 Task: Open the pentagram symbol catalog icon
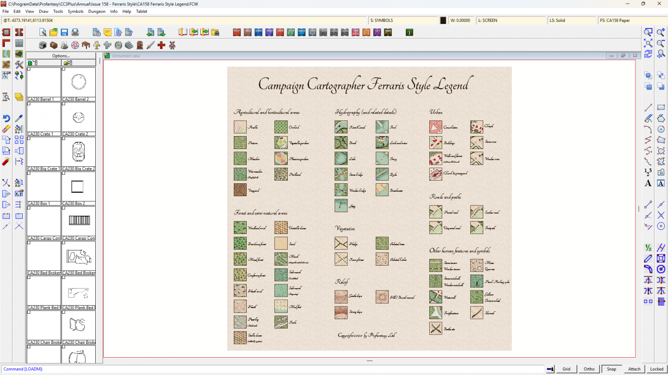pos(75,45)
